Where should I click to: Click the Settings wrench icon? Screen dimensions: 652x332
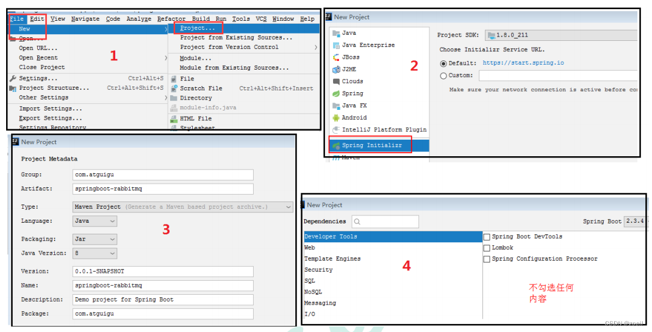tap(13, 78)
